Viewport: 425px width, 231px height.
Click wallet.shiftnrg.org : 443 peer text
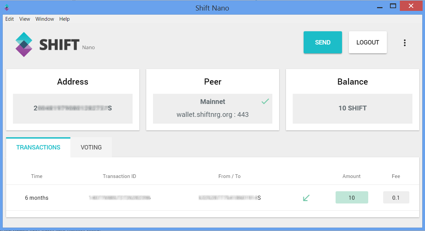(213, 114)
